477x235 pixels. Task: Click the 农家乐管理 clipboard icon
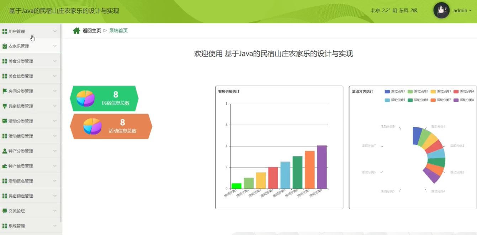coord(5,47)
